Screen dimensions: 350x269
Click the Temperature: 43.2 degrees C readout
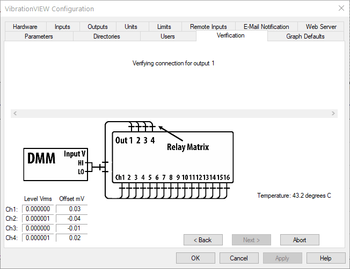tap(294, 196)
